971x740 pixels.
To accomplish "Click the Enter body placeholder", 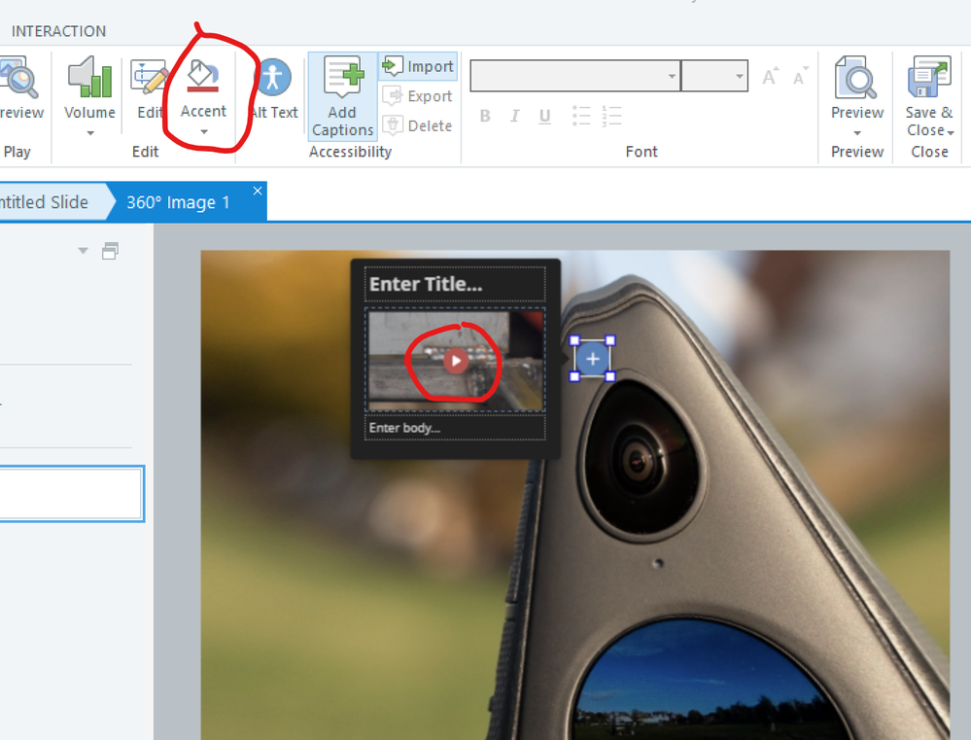I will tap(455, 428).
